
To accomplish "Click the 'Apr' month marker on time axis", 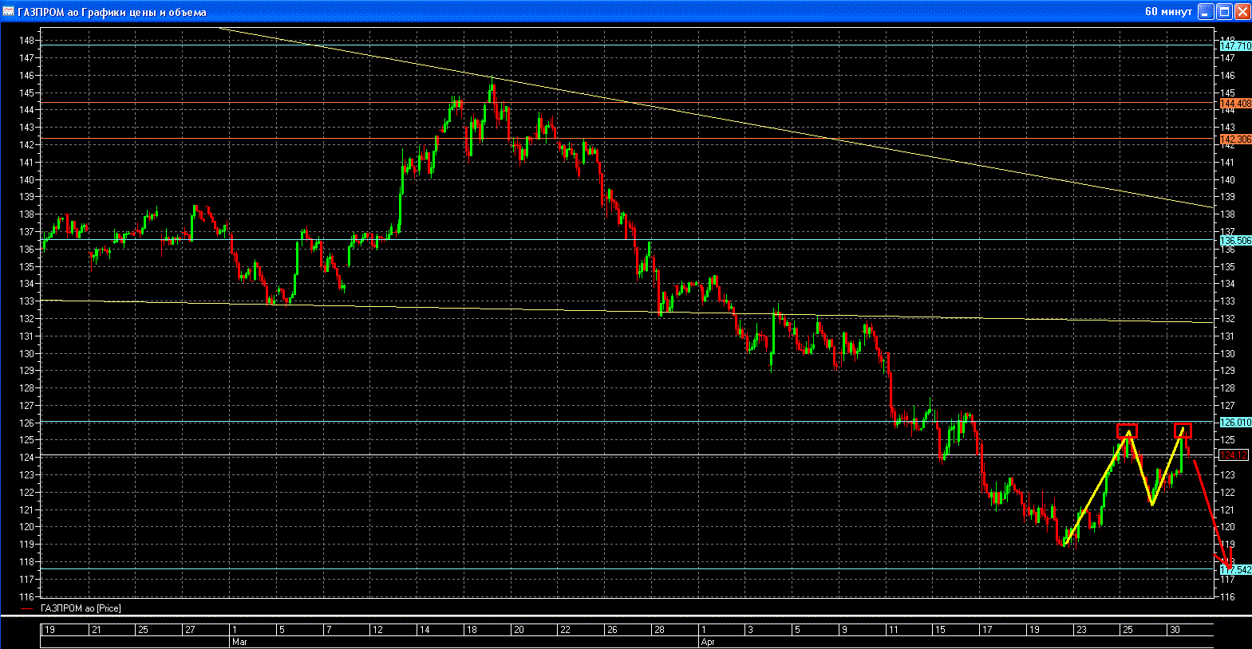I will click(x=707, y=641).
